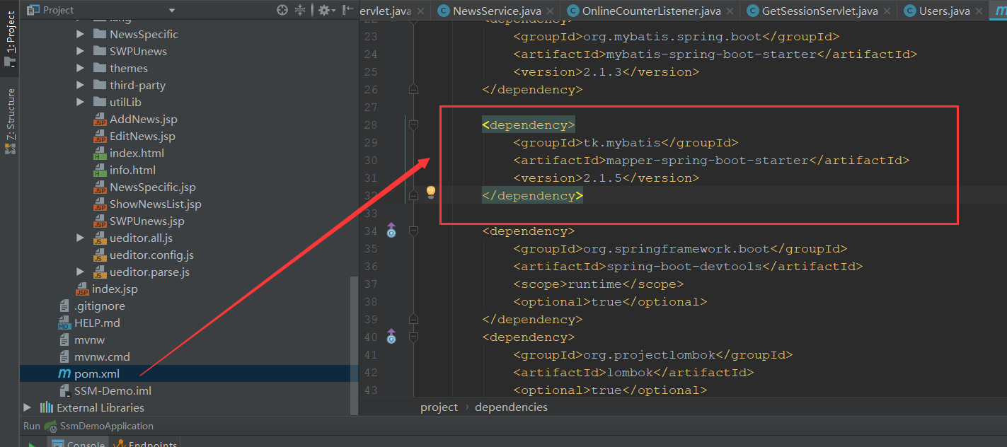
Task: Click the ueditor.config.js file icon
Action: [x=99, y=255]
